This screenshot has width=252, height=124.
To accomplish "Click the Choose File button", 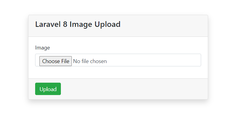I will [55, 61].
